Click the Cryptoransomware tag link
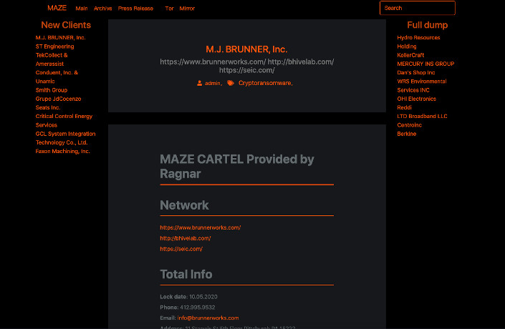Image resolution: width=505 pixels, height=329 pixels. click(x=264, y=83)
